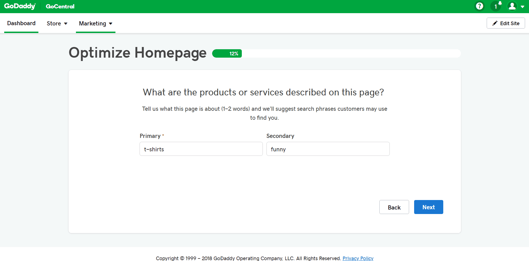
Task: Click the Back button
Action: 394,207
